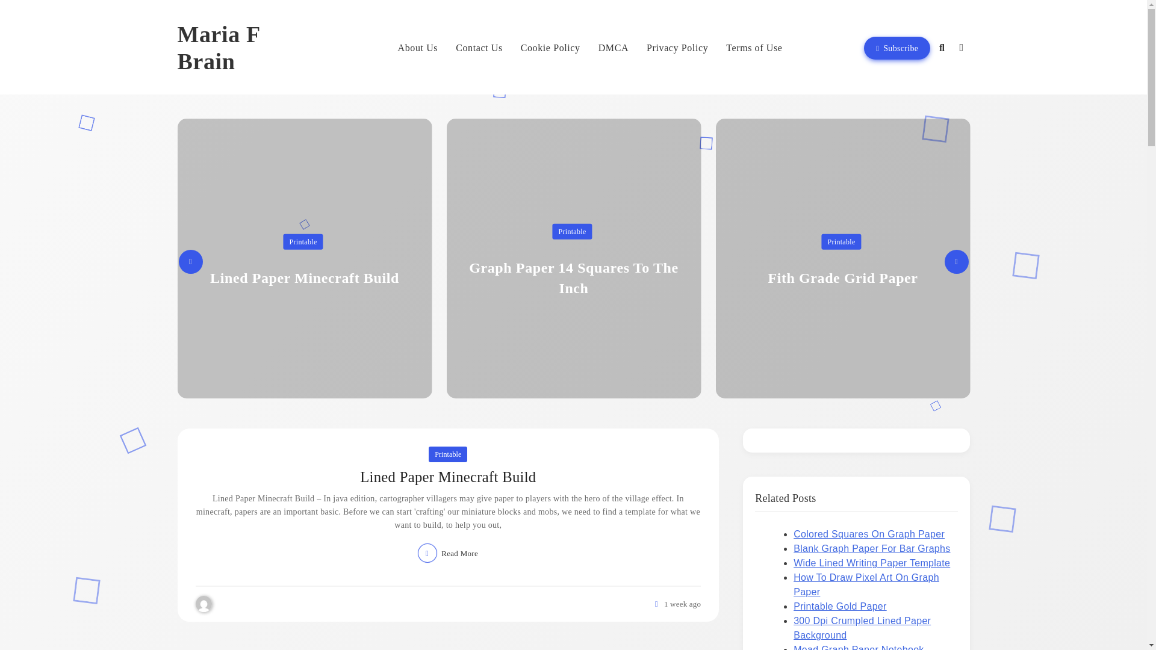Open the Cookie Policy menu item
The height and width of the screenshot is (650, 1156).
coord(550,48)
